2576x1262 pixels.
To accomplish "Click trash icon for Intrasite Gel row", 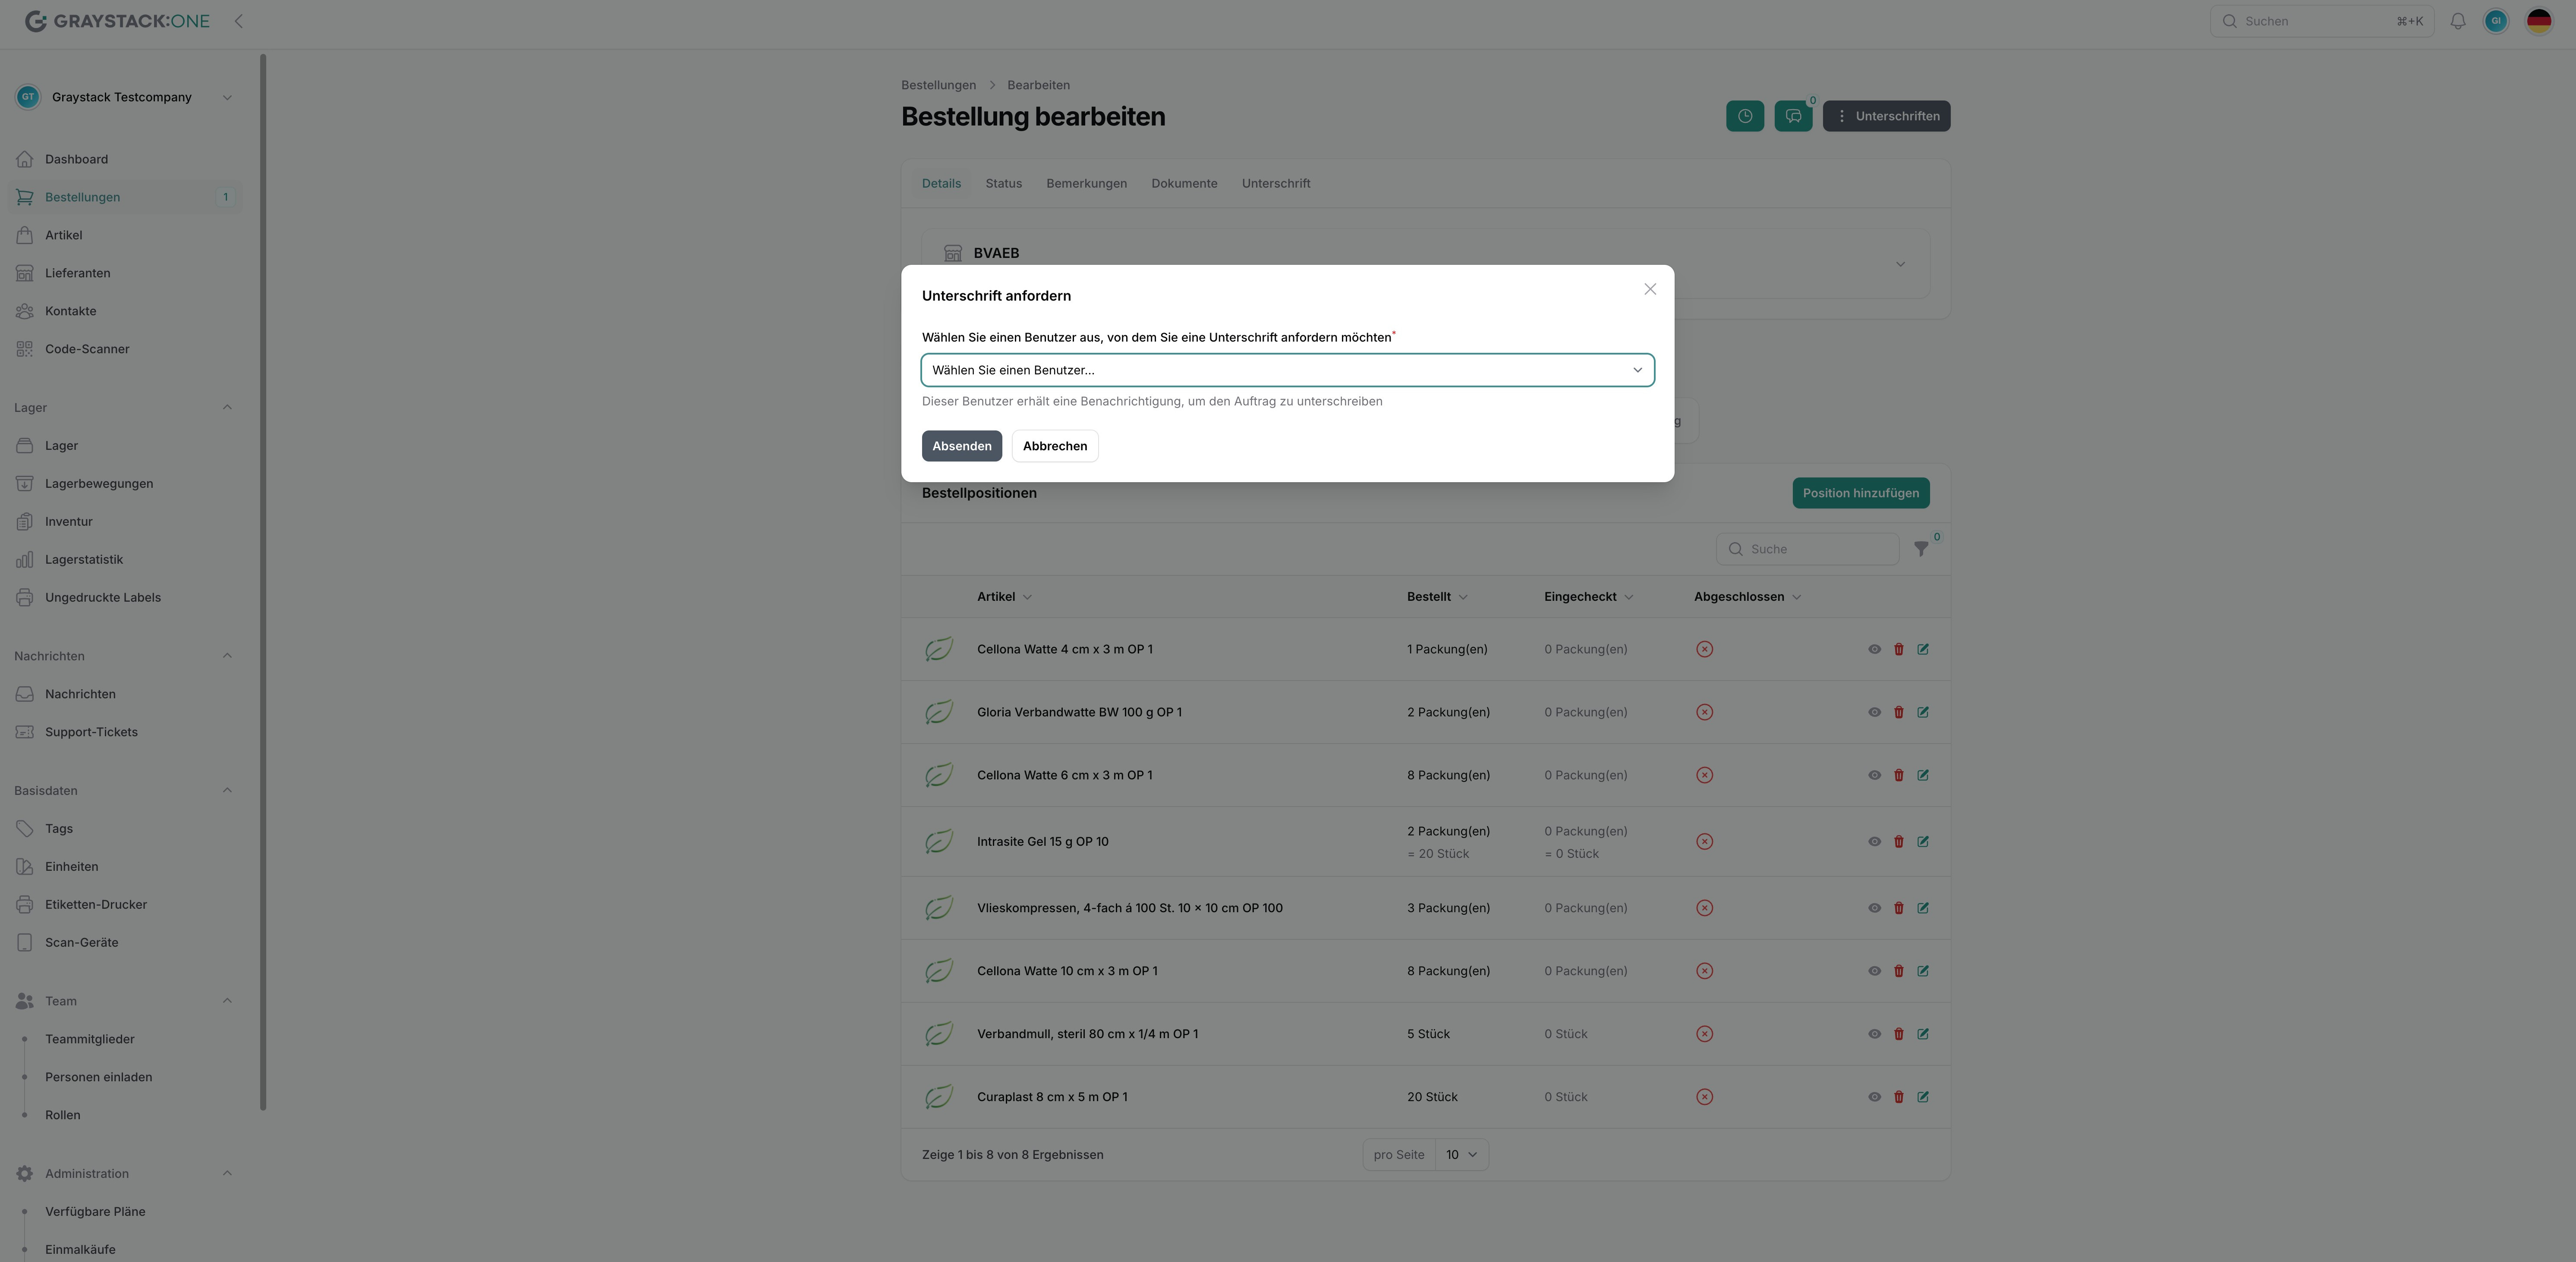I will click(x=1898, y=841).
